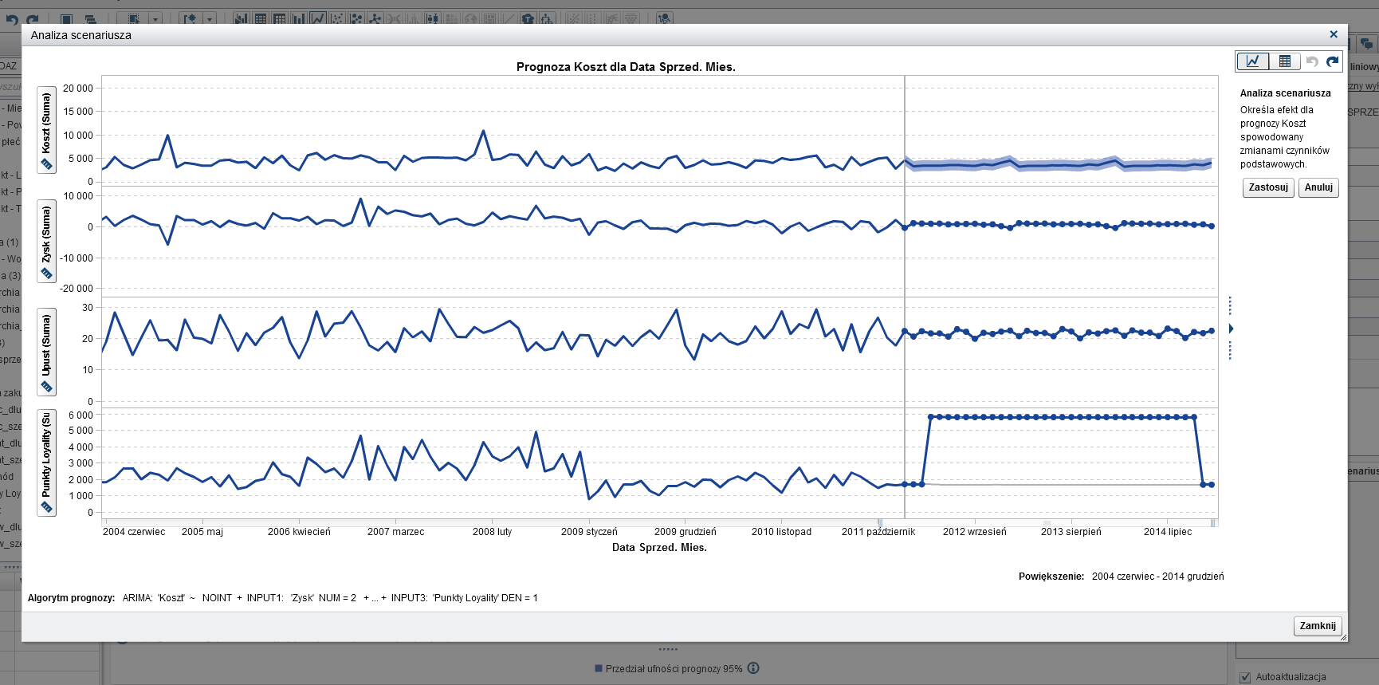Select crosstab icon in background toolbar
This screenshot has height=685, width=1379.
pos(280,18)
